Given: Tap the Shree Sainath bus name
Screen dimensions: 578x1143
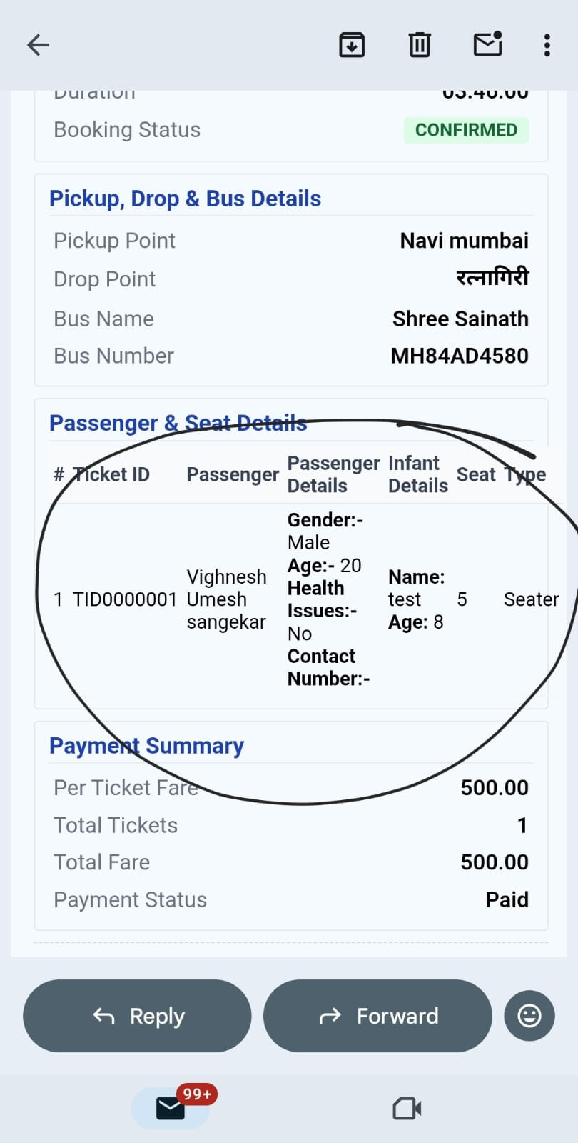Looking at the screenshot, I should tap(460, 319).
